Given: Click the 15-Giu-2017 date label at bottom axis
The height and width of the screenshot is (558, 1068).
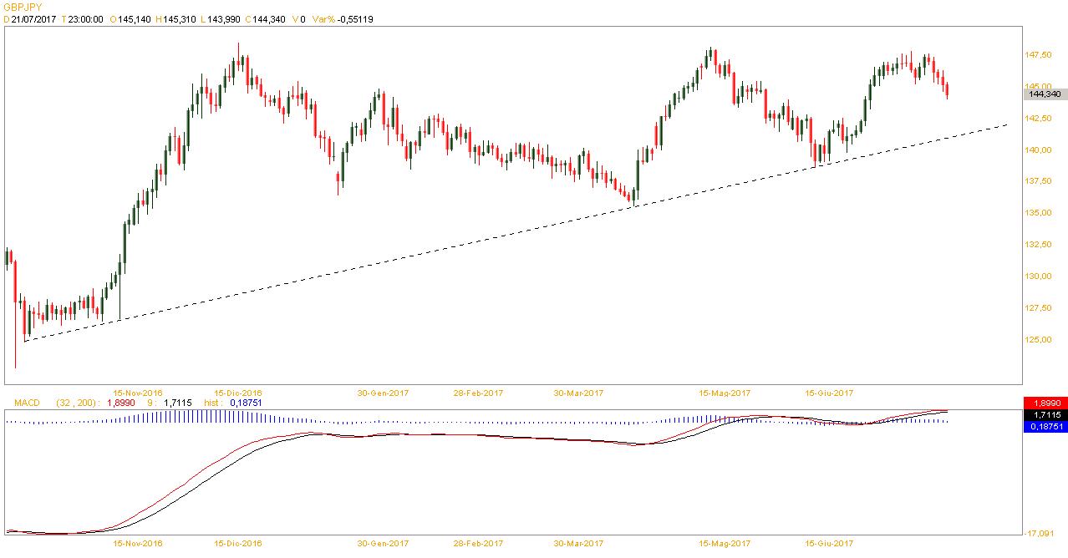Looking at the screenshot, I should [829, 543].
